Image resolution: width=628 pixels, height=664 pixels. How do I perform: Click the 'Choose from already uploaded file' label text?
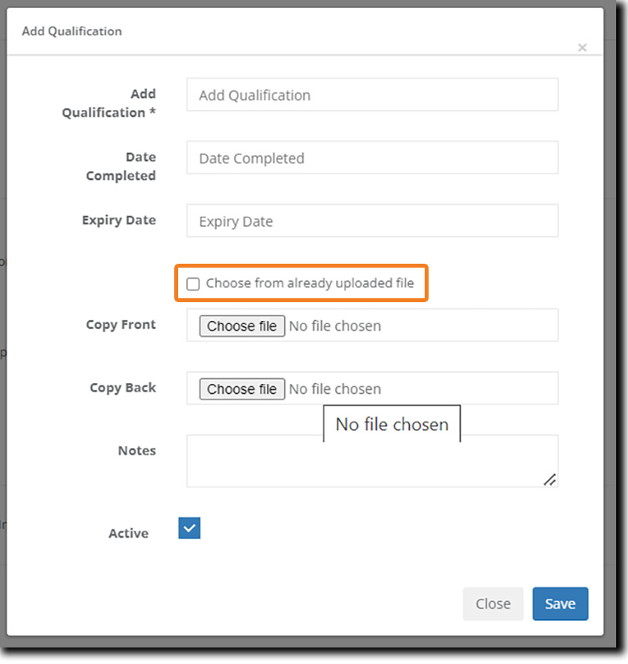click(x=309, y=283)
